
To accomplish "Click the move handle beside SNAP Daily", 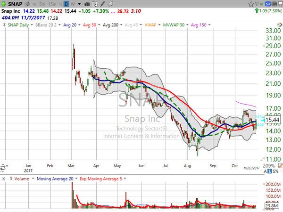I will pos(4,24).
